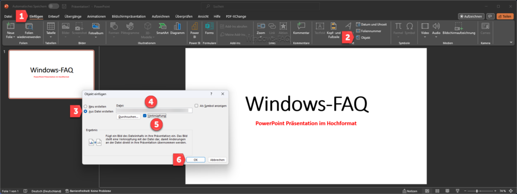Image resolution: width=517 pixels, height=194 pixels.
Task: Click the Datei path input field
Action: click(154, 111)
